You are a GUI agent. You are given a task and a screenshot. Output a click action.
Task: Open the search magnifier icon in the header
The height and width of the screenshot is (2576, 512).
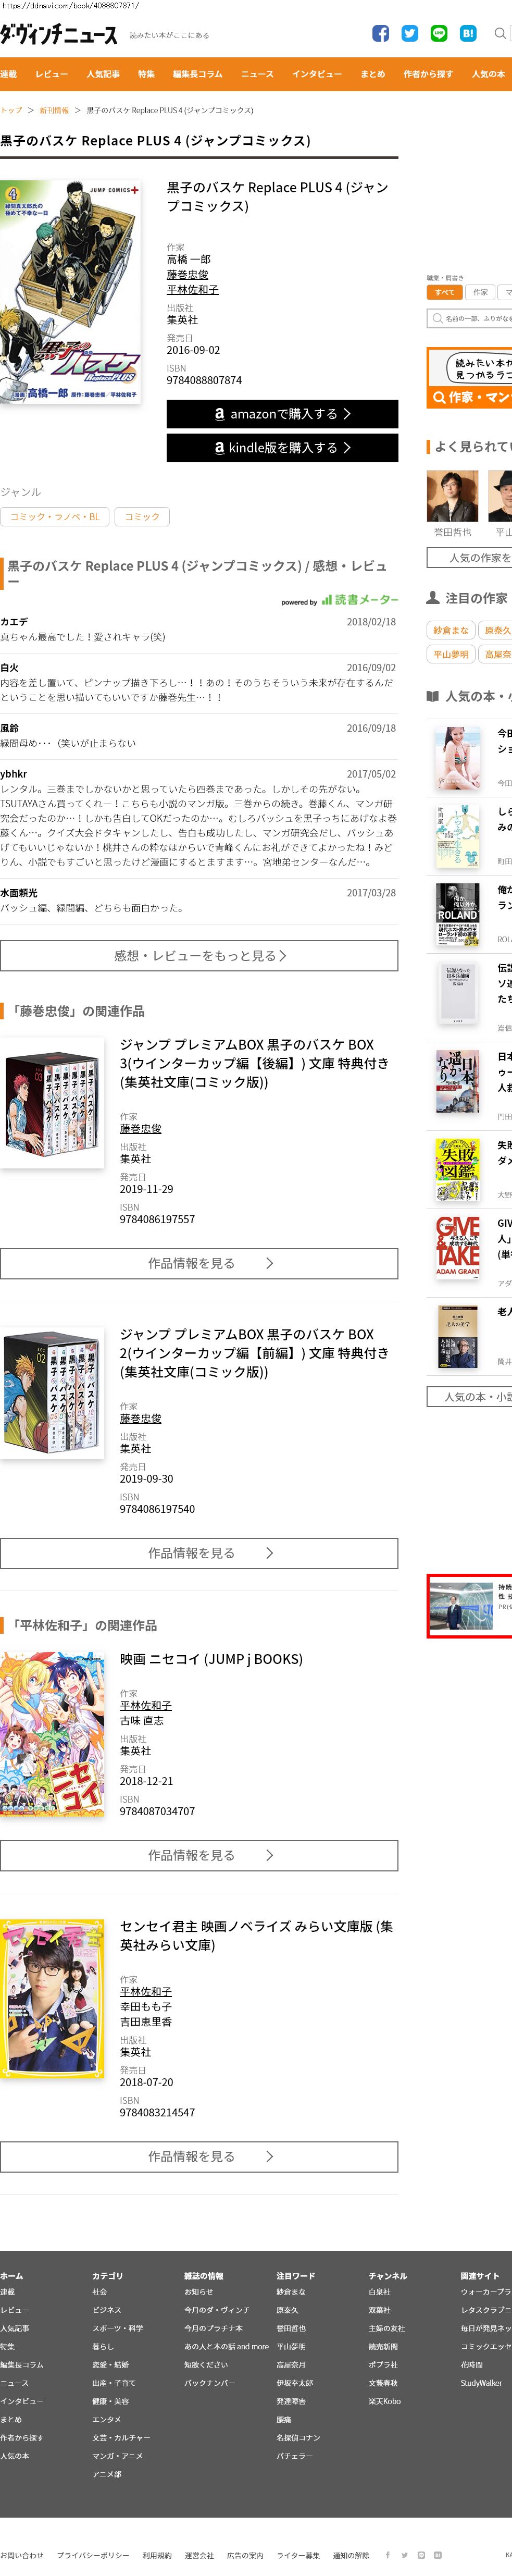pos(500,33)
